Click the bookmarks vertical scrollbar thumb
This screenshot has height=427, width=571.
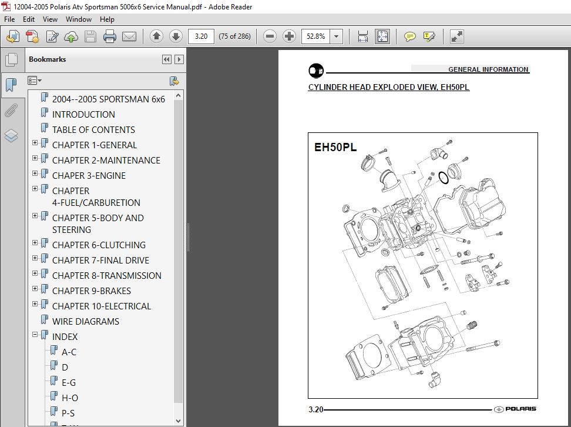[x=178, y=252]
